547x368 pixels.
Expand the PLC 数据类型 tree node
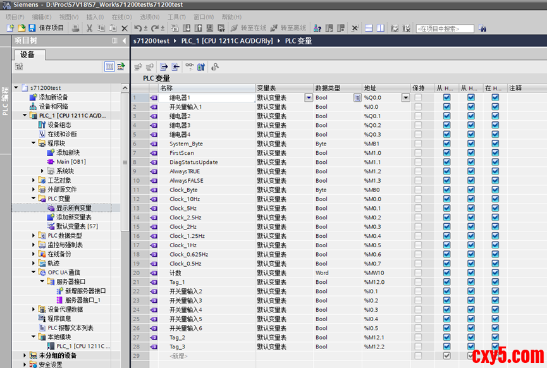pos(34,236)
